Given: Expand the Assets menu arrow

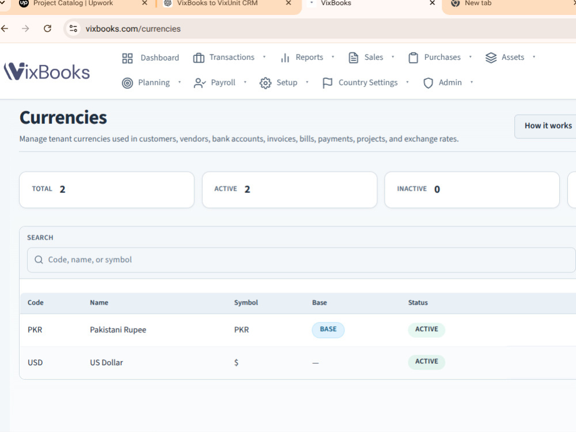Looking at the screenshot, I should click(x=534, y=57).
